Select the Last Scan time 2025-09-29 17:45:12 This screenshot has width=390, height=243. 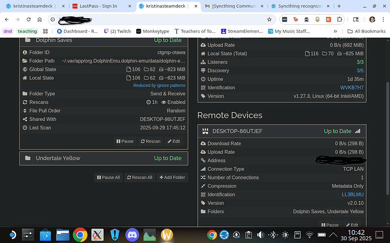click(163, 128)
